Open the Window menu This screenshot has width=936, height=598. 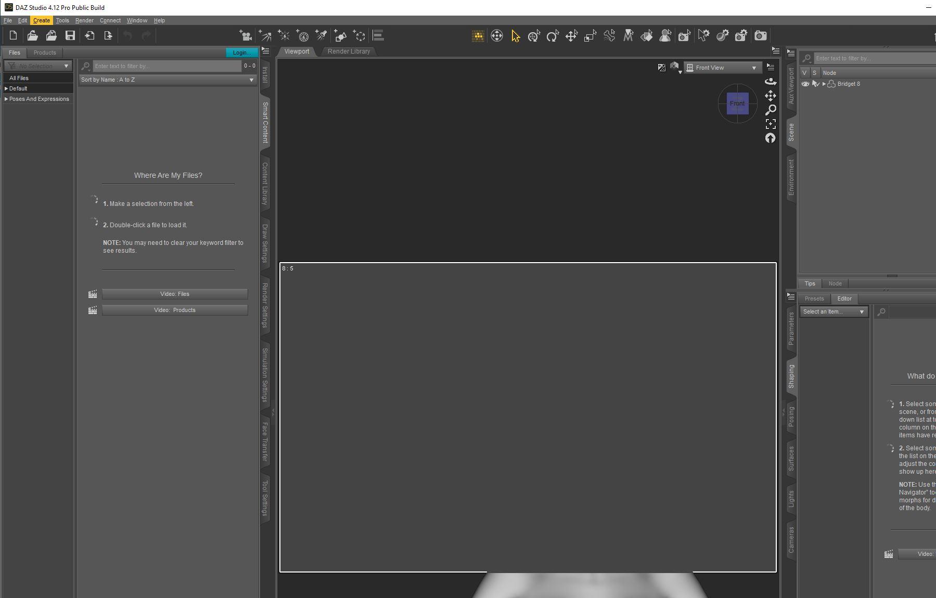pyautogui.click(x=137, y=20)
